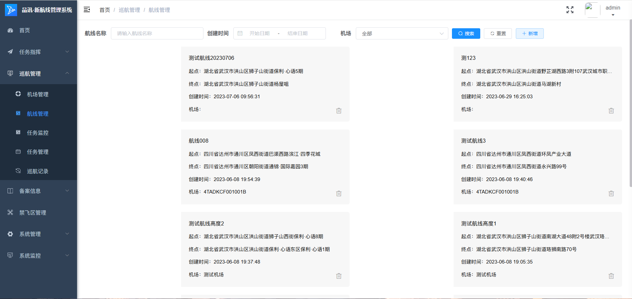Viewport: 632px width, 299px height.
Task: Delete the 航线008 route card
Action: [339, 194]
